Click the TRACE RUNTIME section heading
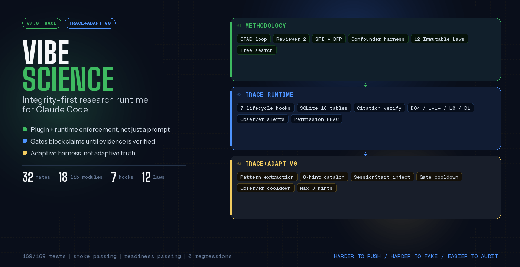Screen dimensions: 520x267 pos(269,95)
